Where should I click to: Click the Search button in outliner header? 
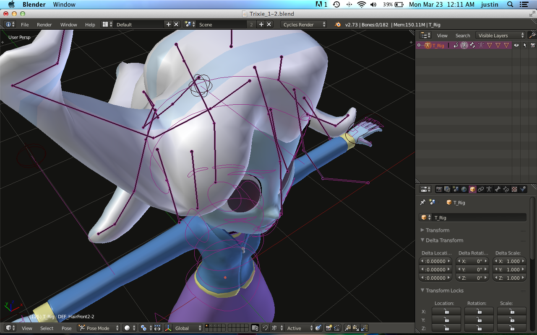tap(463, 36)
